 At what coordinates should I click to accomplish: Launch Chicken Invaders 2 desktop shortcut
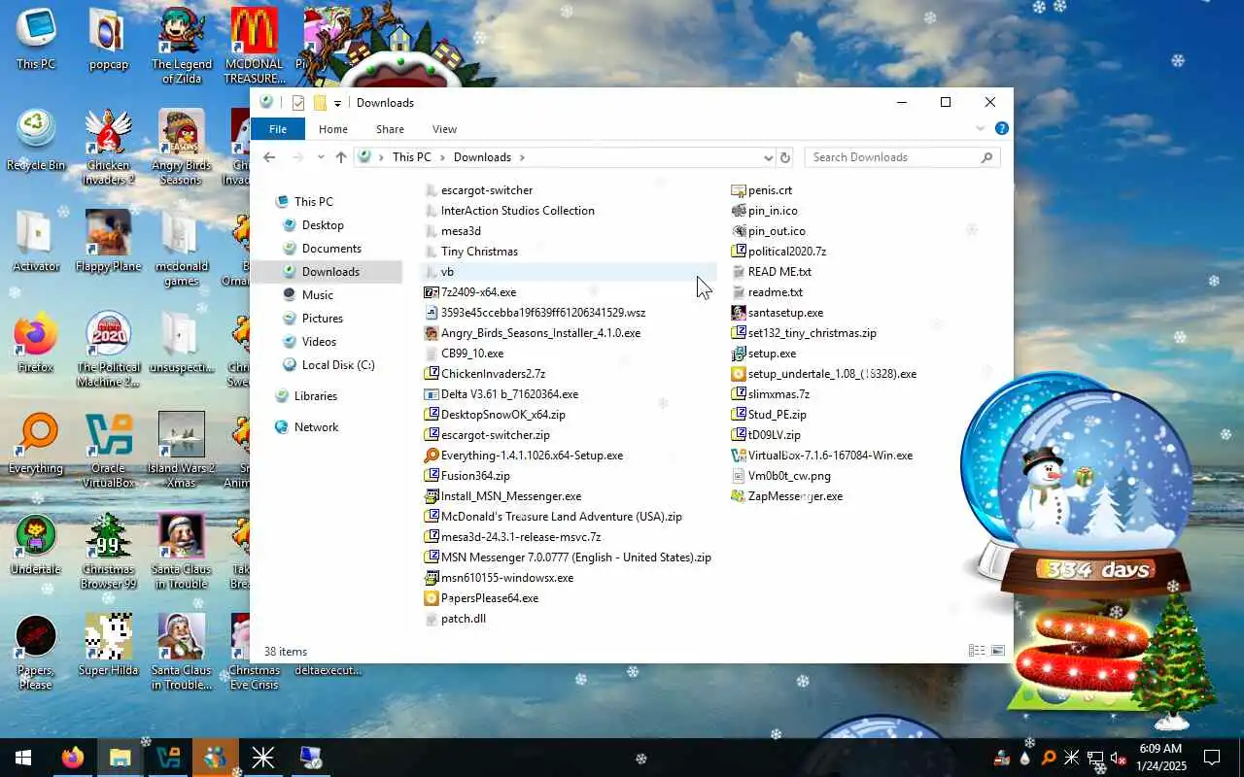click(108, 147)
